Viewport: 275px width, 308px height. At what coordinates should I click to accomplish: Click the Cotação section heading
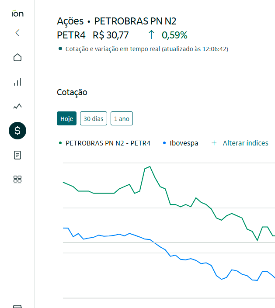(x=72, y=92)
